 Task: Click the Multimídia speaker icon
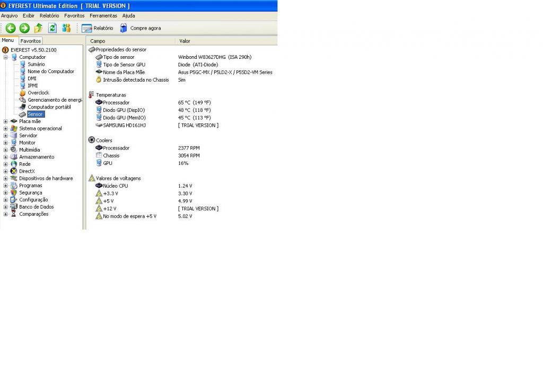click(x=14, y=150)
